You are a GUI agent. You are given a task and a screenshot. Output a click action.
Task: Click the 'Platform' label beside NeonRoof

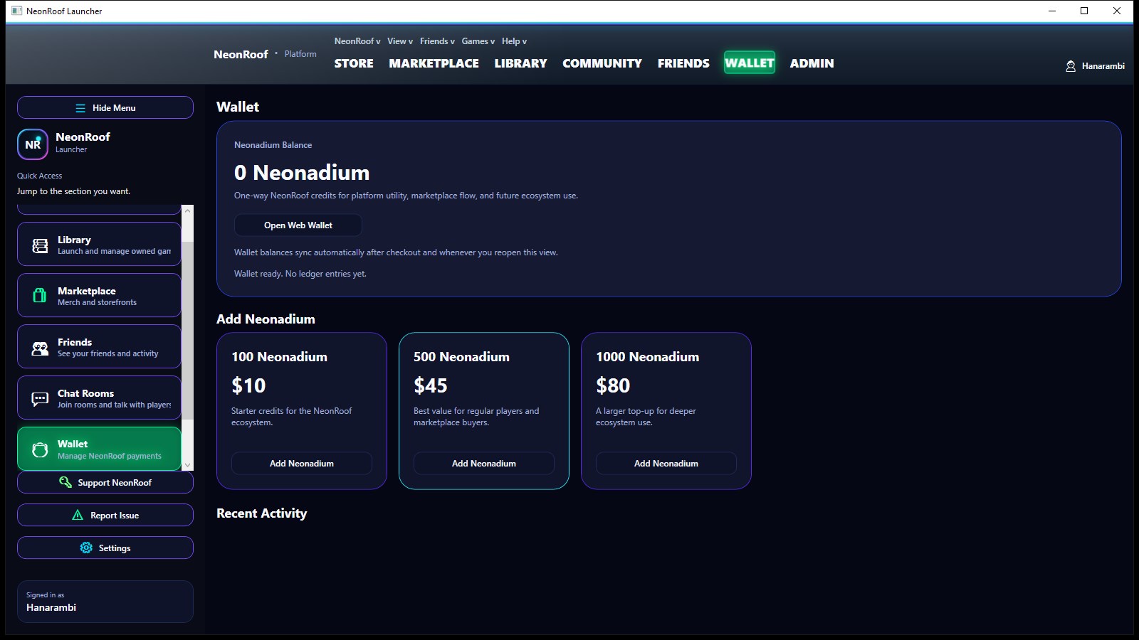click(300, 54)
